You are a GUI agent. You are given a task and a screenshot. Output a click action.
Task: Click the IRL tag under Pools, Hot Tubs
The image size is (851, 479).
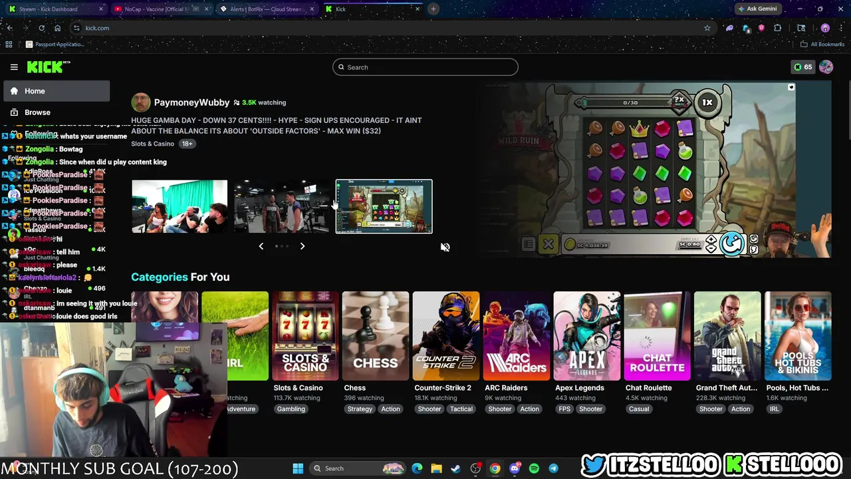(775, 409)
